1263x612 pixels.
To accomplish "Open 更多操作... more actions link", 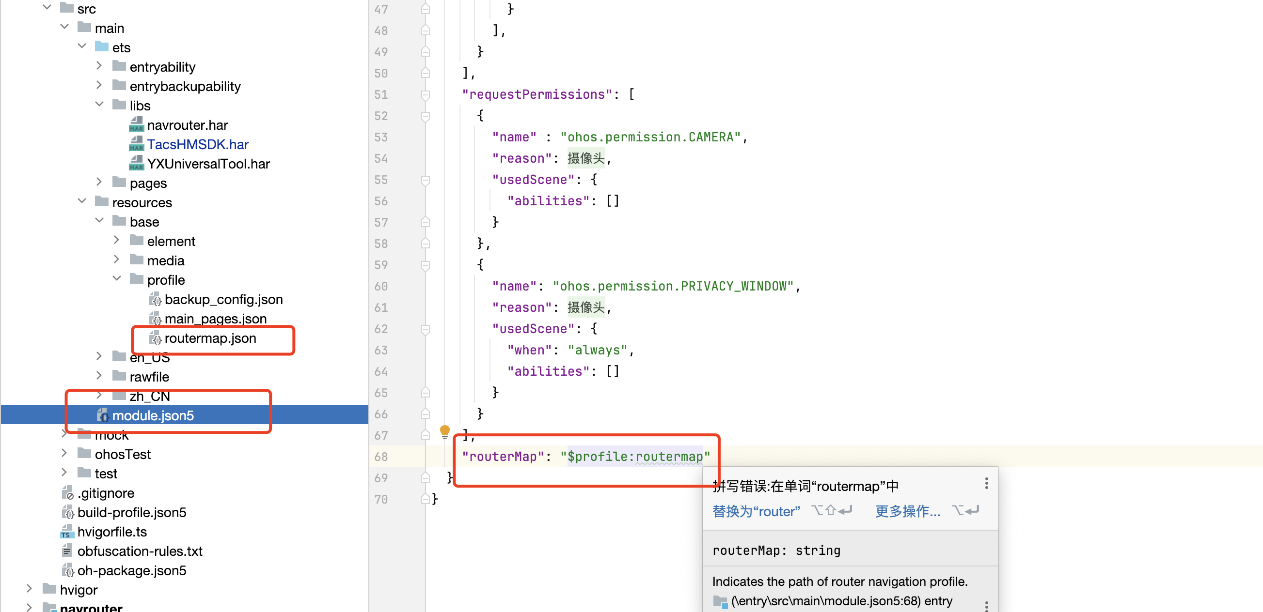I will (x=908, y=512).
